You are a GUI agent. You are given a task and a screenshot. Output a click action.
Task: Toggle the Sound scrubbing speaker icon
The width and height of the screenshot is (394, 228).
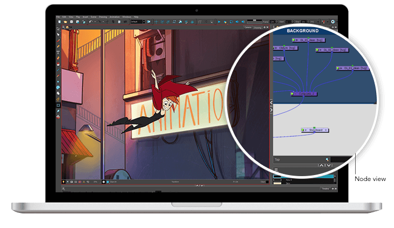click(x=243, y=22)
